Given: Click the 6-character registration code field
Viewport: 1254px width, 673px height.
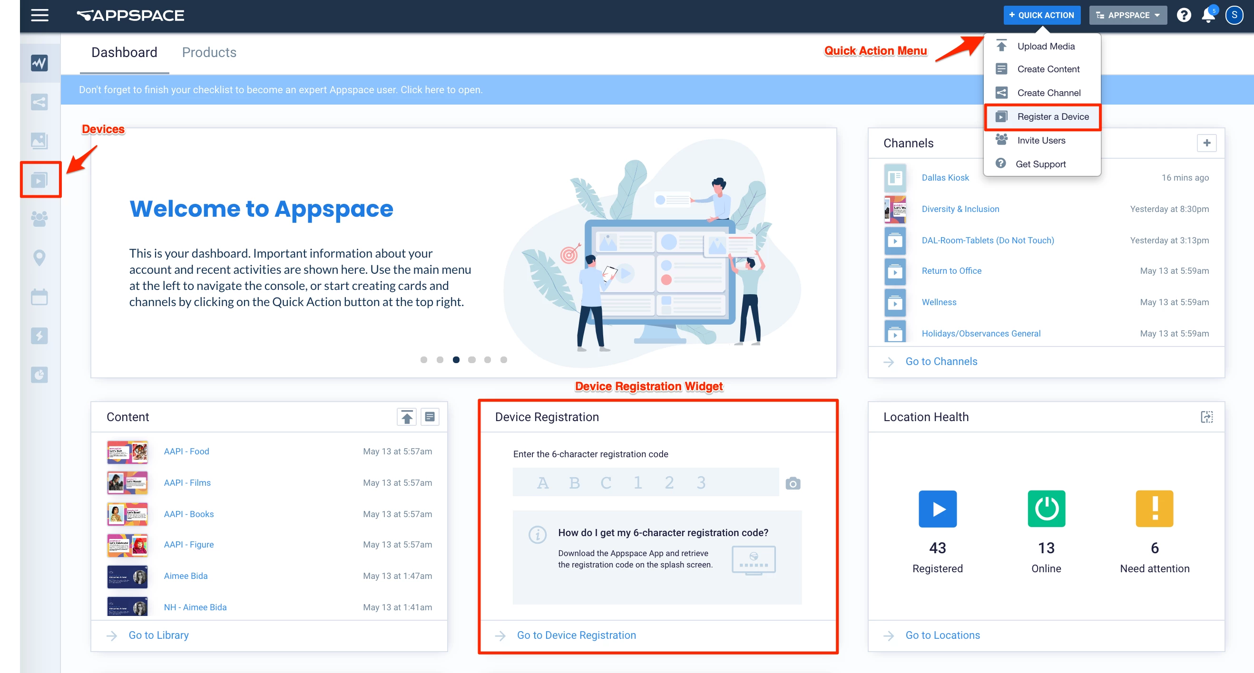Looking at the screenshot, I should click(x=645, y=482).
